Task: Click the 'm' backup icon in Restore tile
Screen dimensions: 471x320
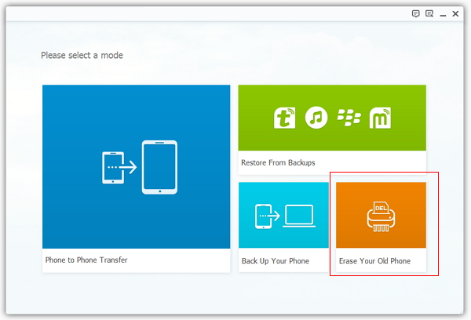Action: click(380, 118)
